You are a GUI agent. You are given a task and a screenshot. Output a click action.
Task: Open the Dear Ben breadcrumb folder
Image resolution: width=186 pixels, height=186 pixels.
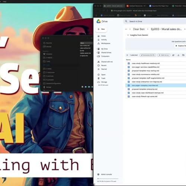[x=139, y=29]
